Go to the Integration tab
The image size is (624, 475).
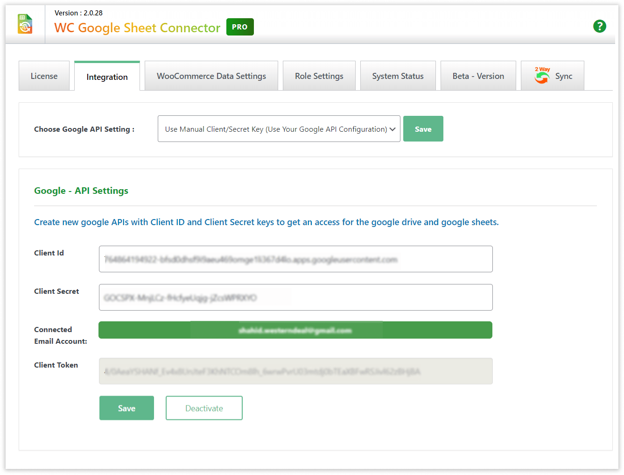coord(107,77)
